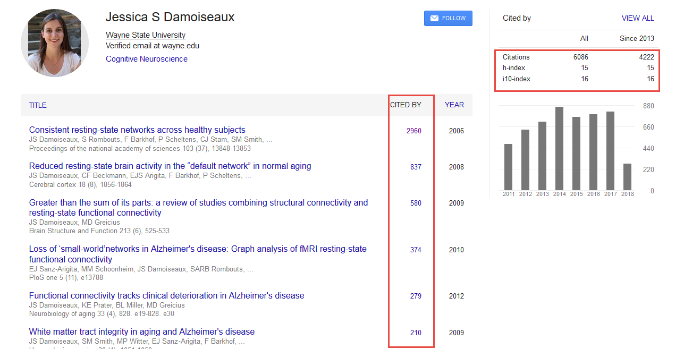This screenshot has height=349, width=684.
Task: Click the 2014 bar in citations chart
Action: point(559,149)
